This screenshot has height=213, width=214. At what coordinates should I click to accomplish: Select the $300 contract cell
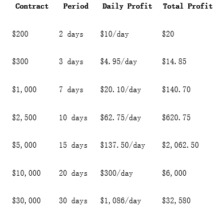click(x=20, y=61)
